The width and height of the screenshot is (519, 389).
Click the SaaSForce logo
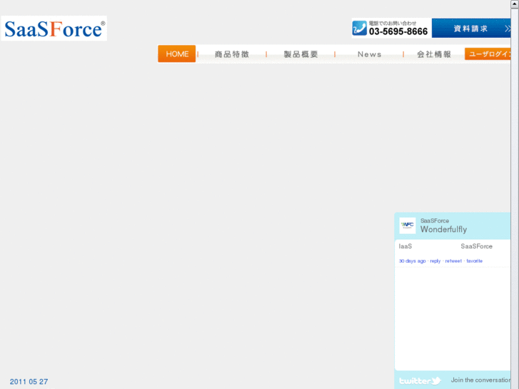(x=54, y=29)
